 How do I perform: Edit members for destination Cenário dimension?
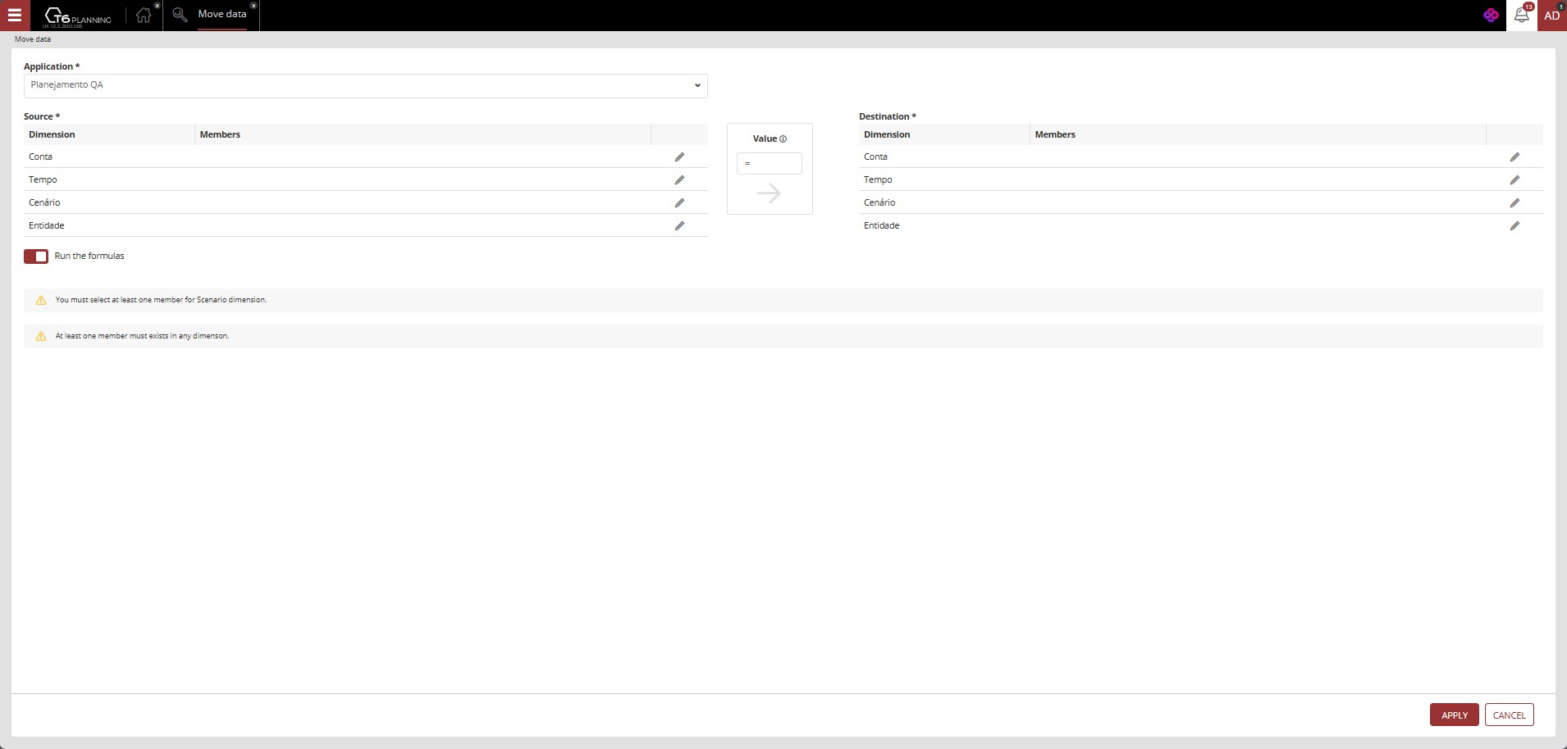1514,202
